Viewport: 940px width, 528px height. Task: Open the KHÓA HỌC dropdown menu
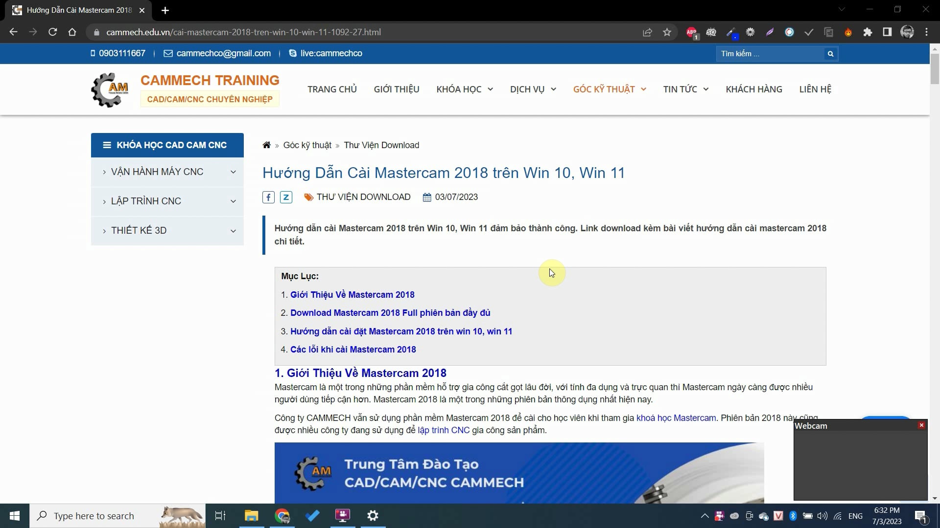point(464,89)
